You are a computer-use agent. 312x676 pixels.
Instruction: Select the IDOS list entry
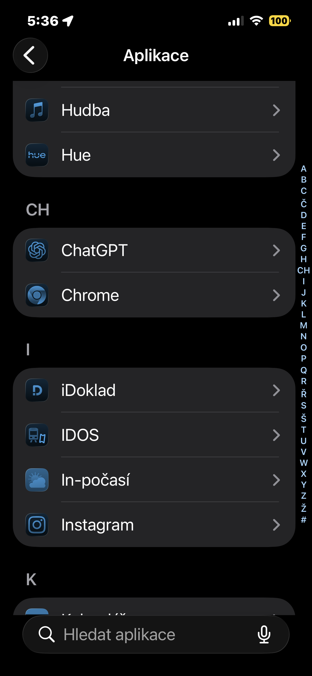[80, 435]
